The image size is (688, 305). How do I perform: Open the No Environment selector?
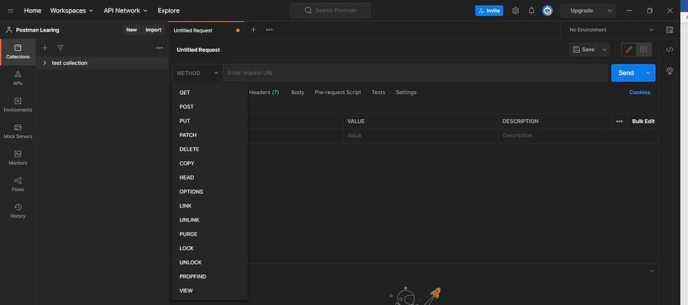(x=611, y=29)
